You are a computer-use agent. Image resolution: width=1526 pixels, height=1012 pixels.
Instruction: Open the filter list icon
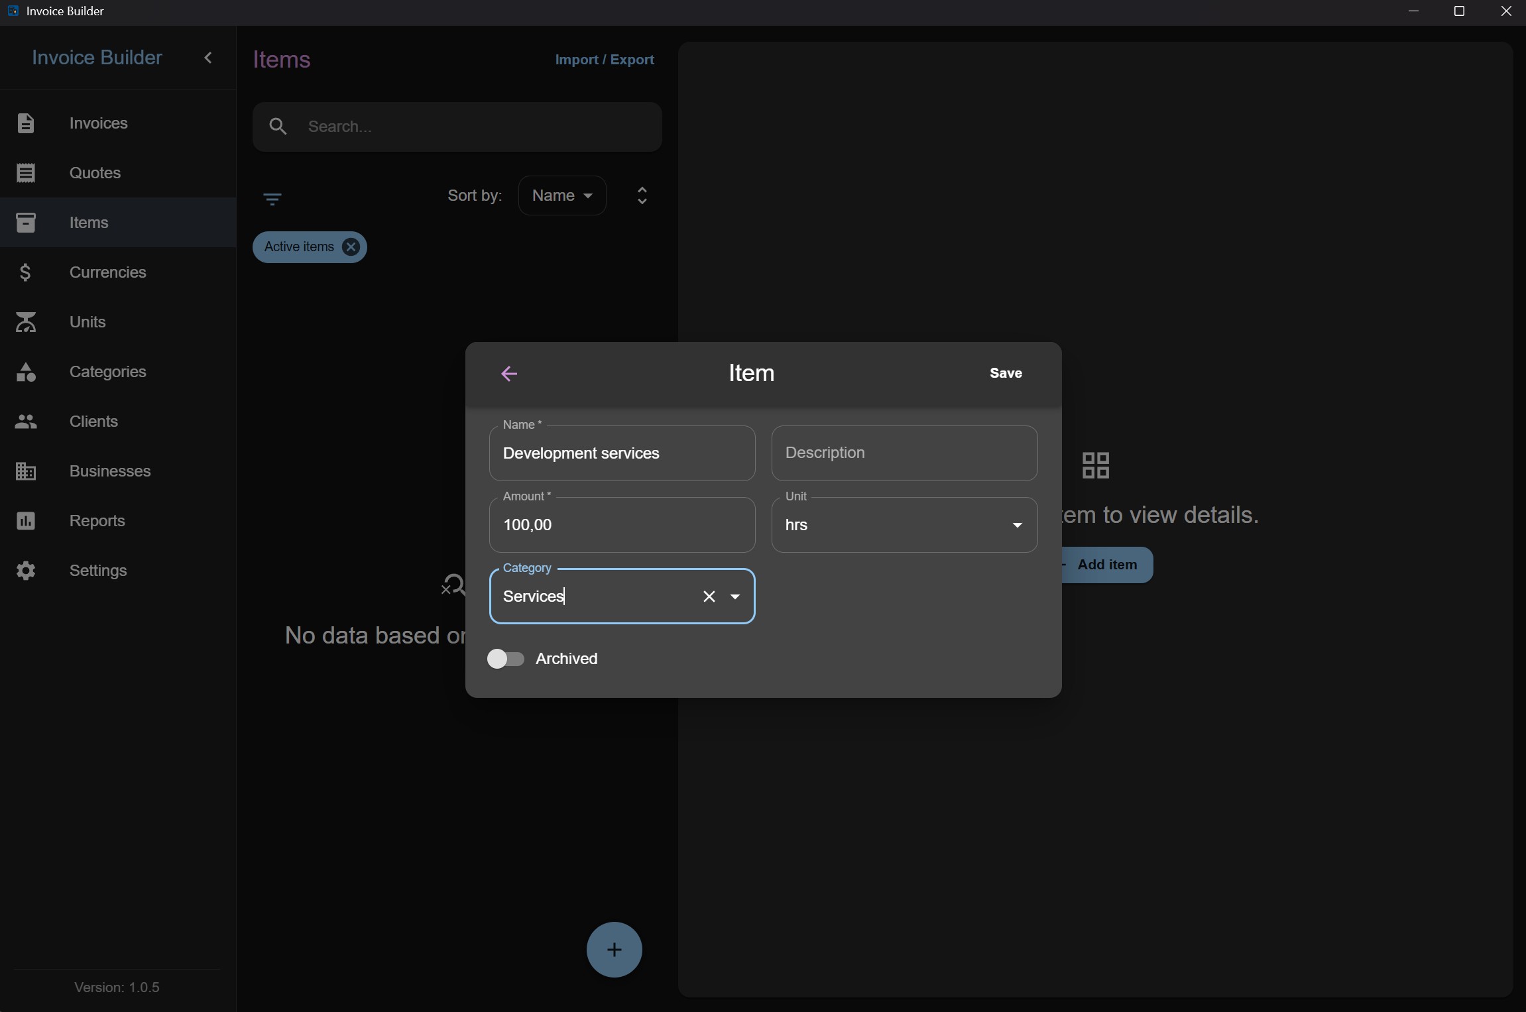272,199
